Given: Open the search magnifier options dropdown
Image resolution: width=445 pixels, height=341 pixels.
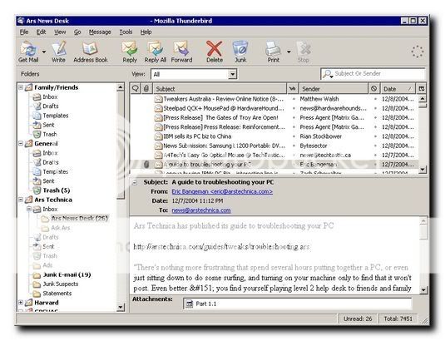Looking at the screenshot, I should pyautogui.click(x=328, y=74).
